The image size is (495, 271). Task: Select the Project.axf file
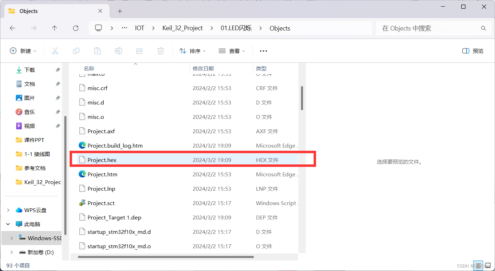click(188, 131)
